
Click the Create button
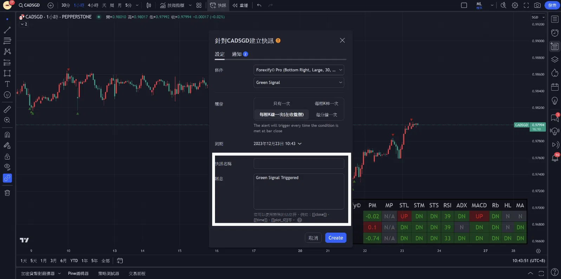tap(335, 238)
